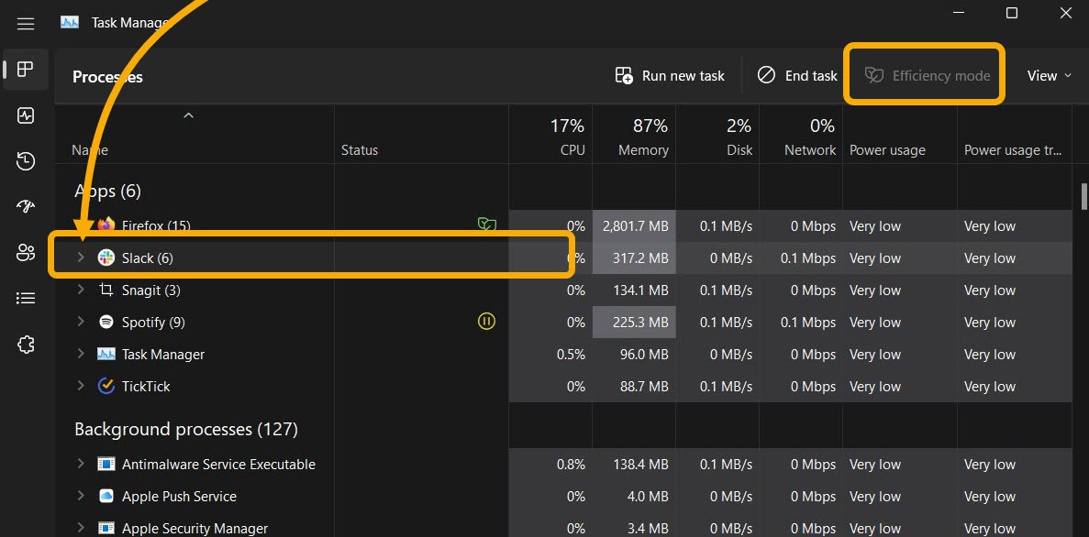This screenshot has width=1089, height=537.
Task: Enable Efficiency mode for selected process
Action: (924, 75)
